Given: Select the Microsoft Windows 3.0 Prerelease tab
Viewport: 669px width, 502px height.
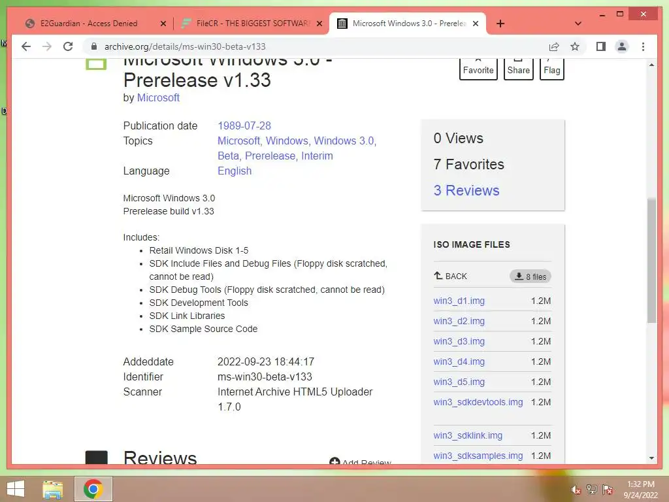Looking at the screenshot, I should (408, 24).
